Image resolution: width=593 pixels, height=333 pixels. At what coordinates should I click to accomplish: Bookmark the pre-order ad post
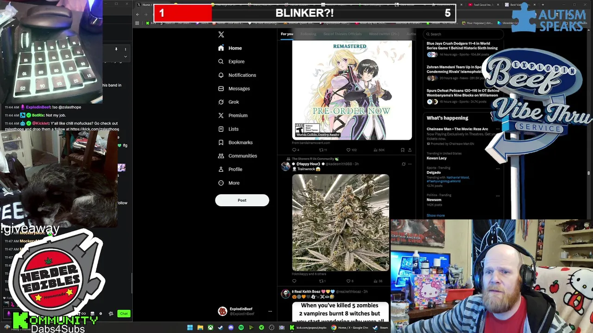(403, 150)
